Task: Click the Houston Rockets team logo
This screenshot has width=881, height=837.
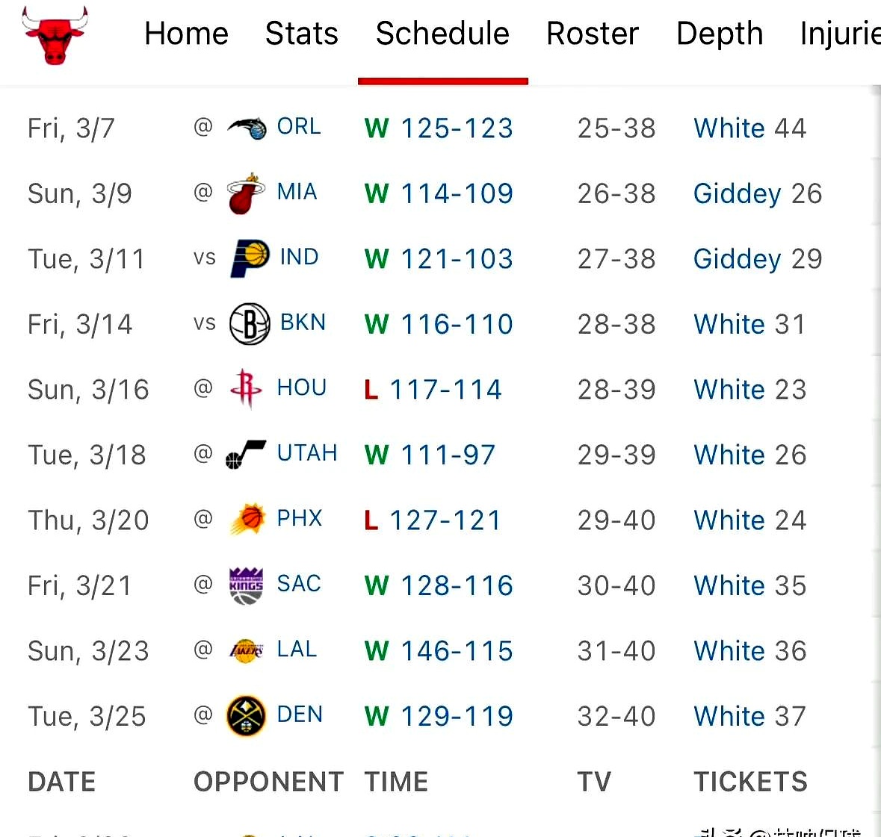Action: point(246,389)
